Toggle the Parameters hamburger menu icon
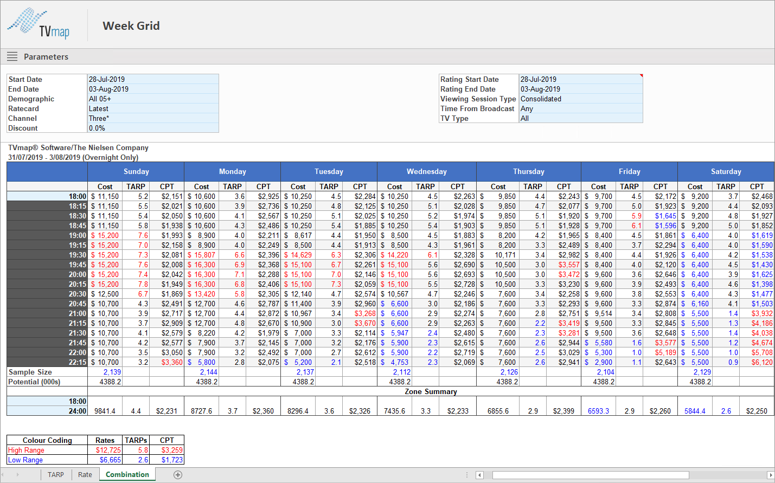 click(12, 56)
